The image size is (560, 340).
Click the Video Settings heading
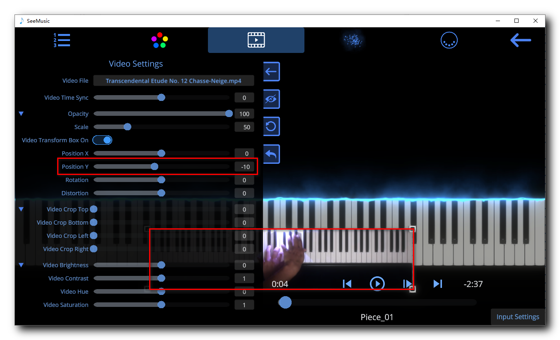[x=136, y=64]
